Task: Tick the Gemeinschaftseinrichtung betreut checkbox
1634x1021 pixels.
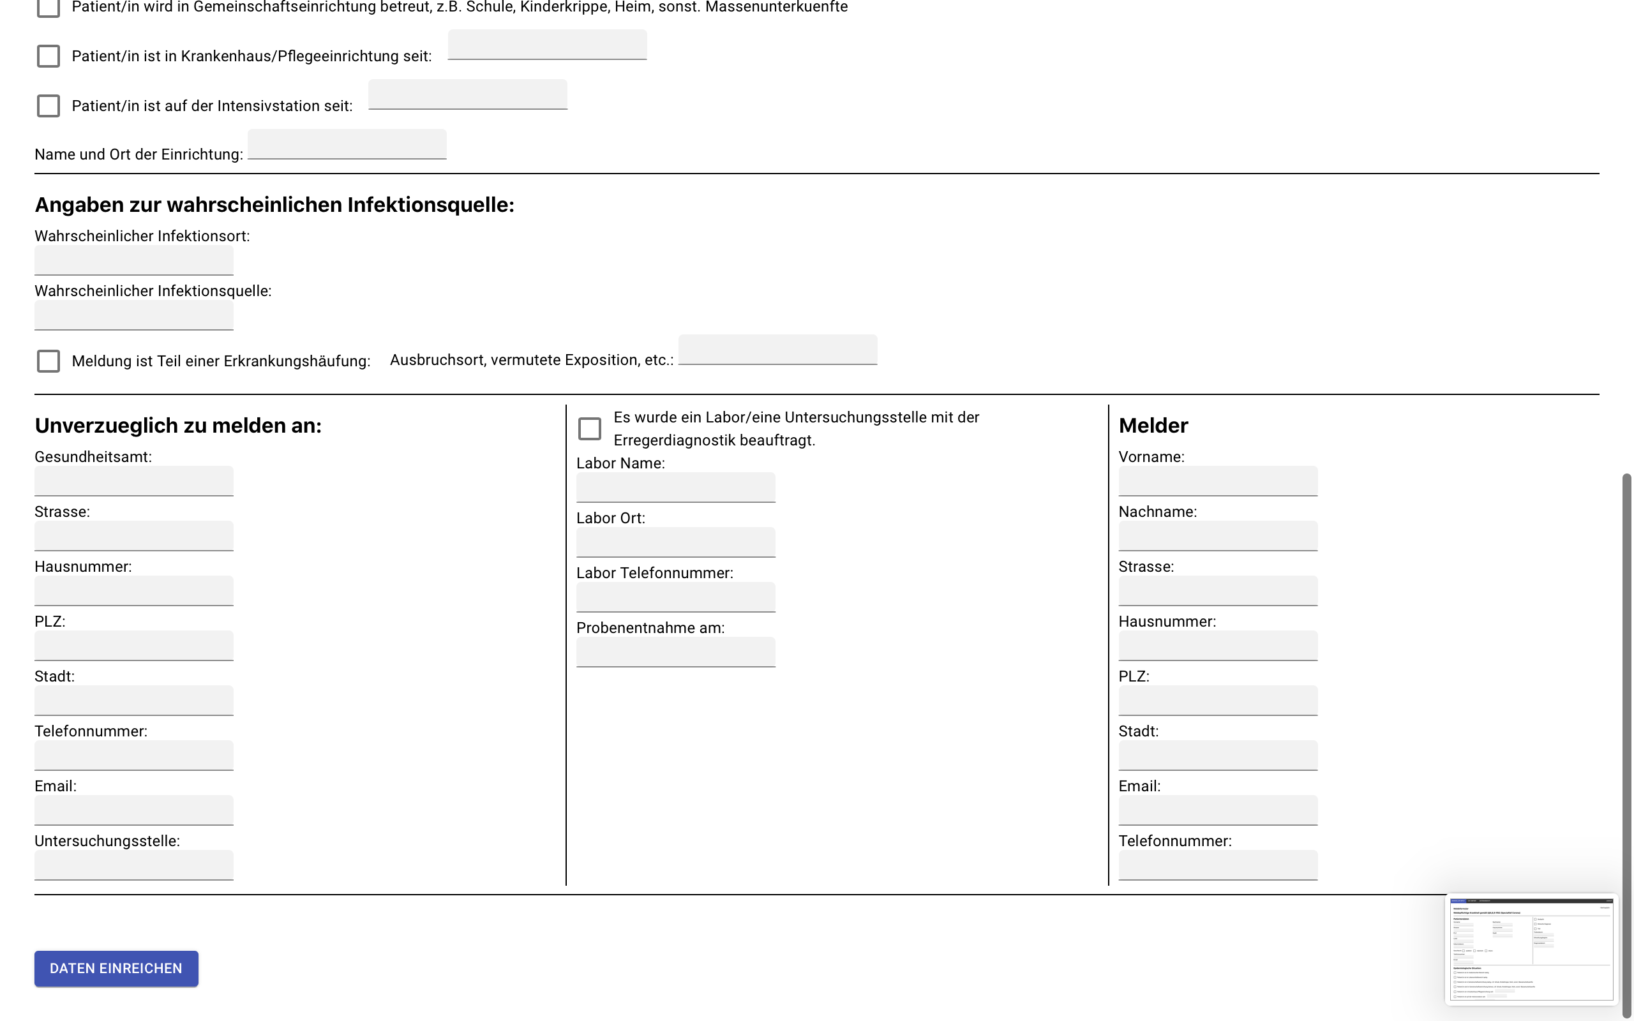Action: 48,7
